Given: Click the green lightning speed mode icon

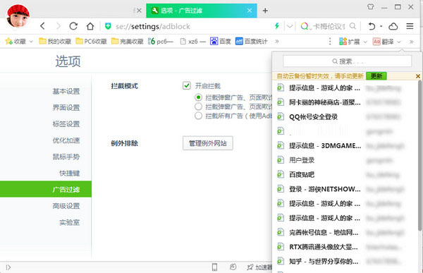Looking at the screenshot, I should [277, 26].
